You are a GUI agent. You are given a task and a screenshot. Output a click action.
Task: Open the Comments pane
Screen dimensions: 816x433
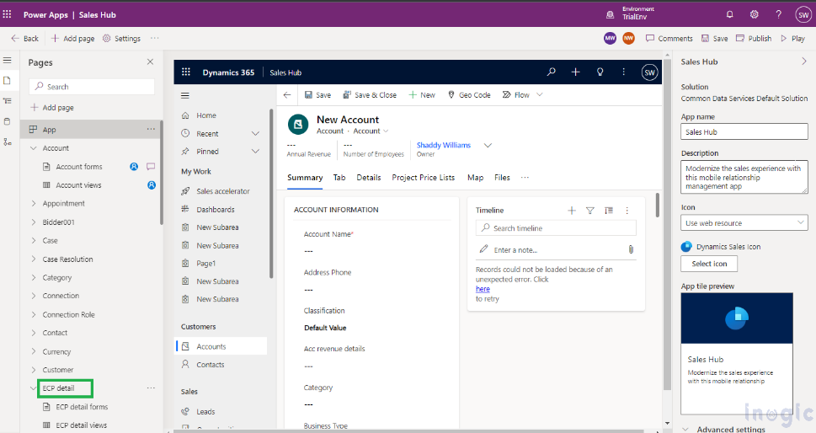coord(669,39)
